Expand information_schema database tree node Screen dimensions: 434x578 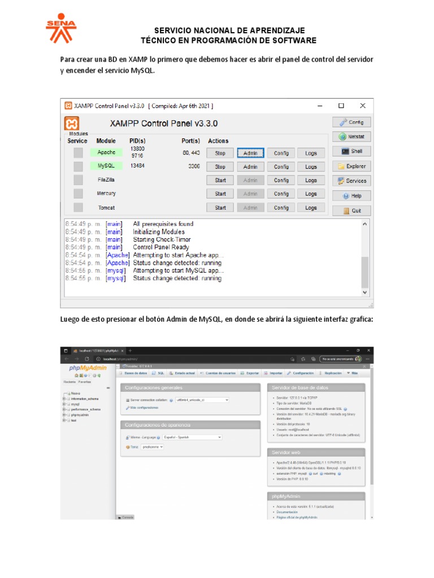[x=64, y=399]
